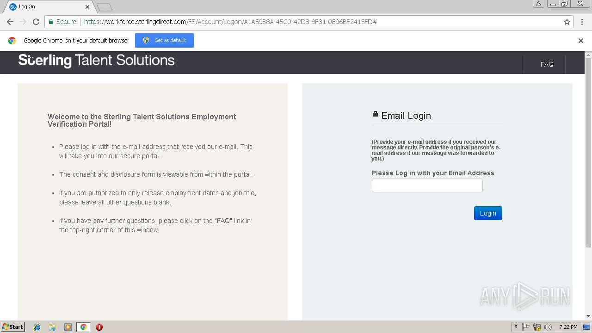Click the 7:22 PM system clock

pos(568,327)
